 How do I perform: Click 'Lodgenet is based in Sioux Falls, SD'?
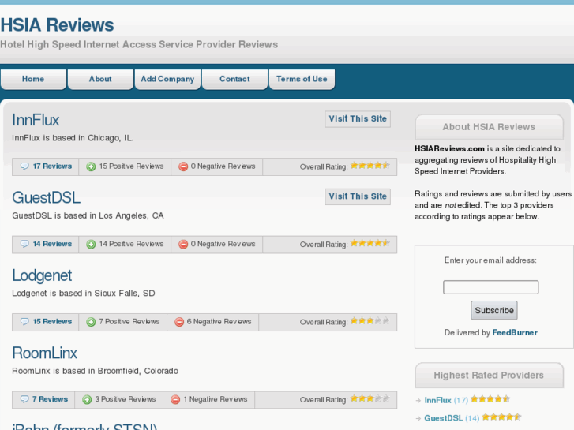[x=84, y=294]
